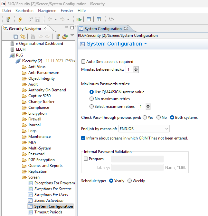Click the Program name input field
Image resolution: width=208 pixels, height=216 pixels.
[137, 159]
